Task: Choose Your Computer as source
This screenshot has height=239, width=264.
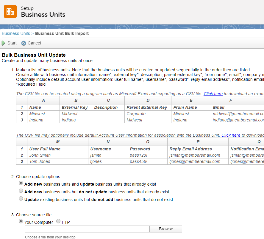Action: pos(21,221)
